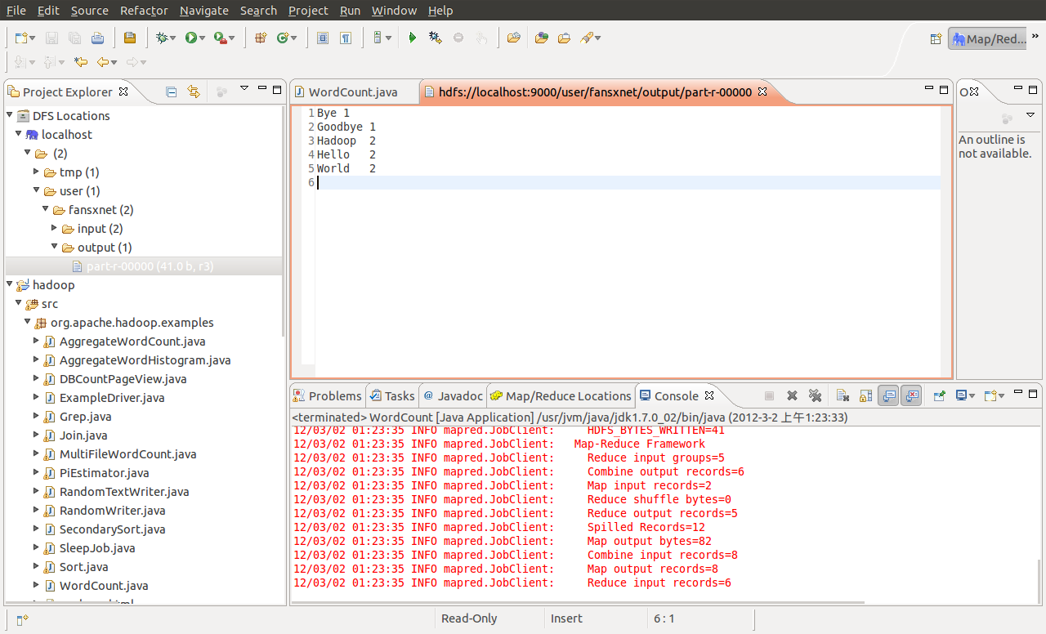Click the Open Perspective icon
This screenshot has height=634, width=1046.
(x=936, y=39)
